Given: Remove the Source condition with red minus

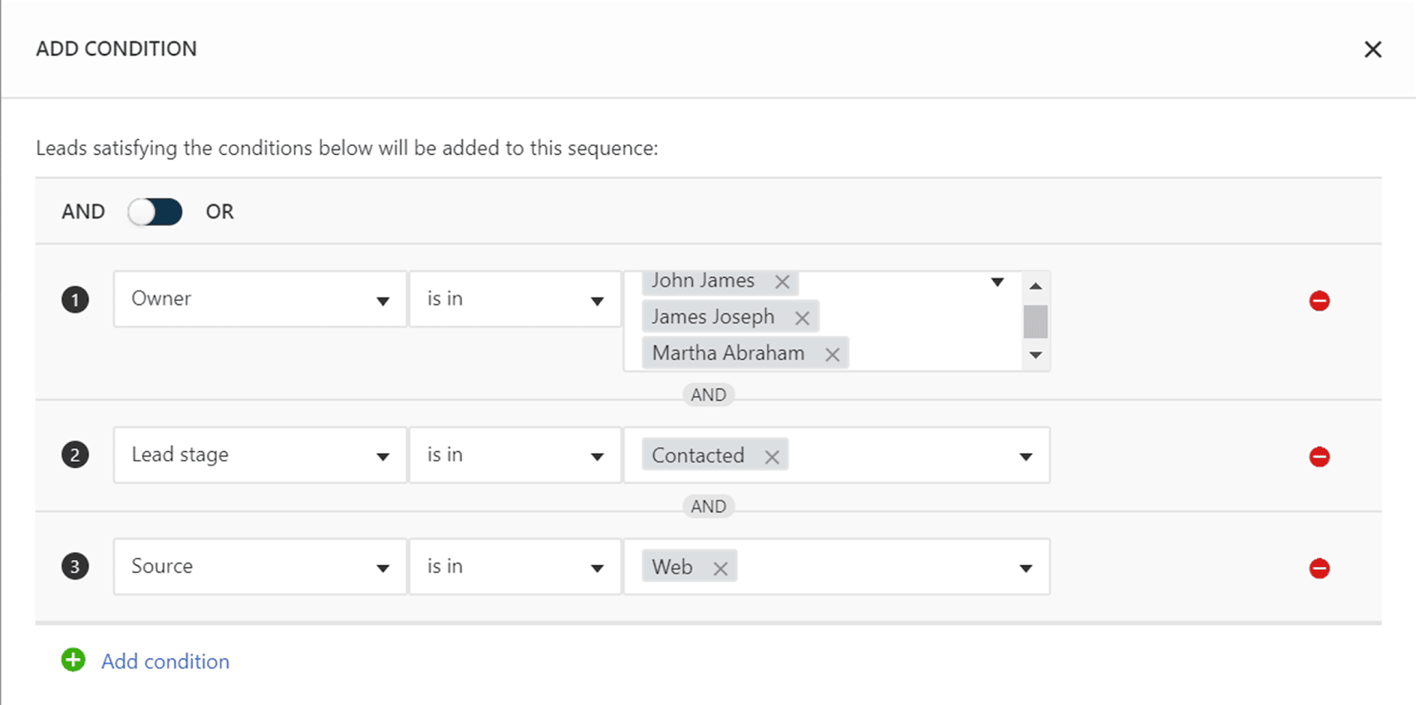Looking at the screenshot, I should point(1319,568).
